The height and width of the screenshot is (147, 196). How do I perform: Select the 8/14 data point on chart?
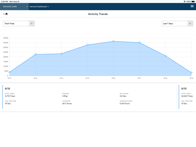61,54
